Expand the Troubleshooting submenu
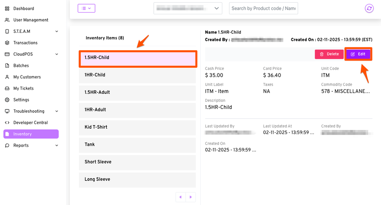Viewport: 381px width, 205px height. pos(56,111)
